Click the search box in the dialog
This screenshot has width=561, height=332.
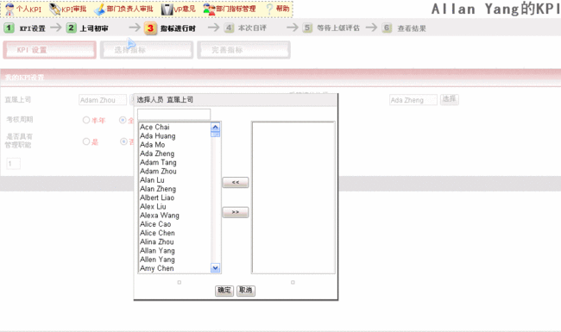tap(173, 115)
